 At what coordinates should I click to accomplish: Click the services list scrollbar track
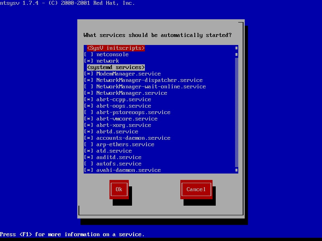237,112
